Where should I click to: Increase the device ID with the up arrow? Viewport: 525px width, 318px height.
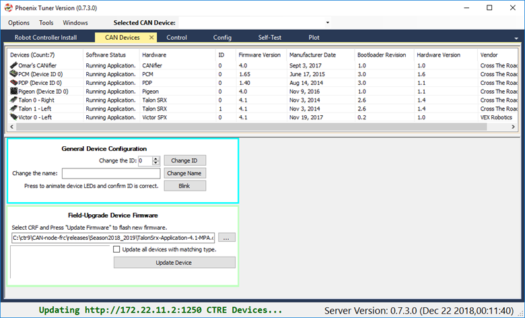click(155, 158)
